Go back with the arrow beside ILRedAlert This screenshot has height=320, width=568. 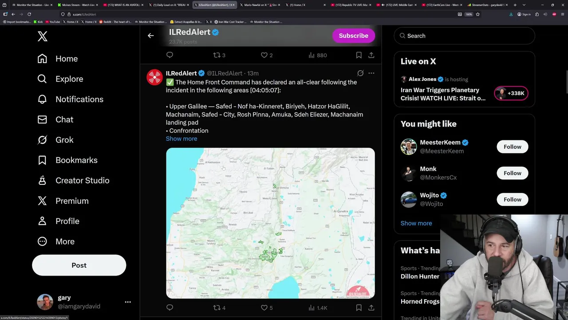[151, 36]
